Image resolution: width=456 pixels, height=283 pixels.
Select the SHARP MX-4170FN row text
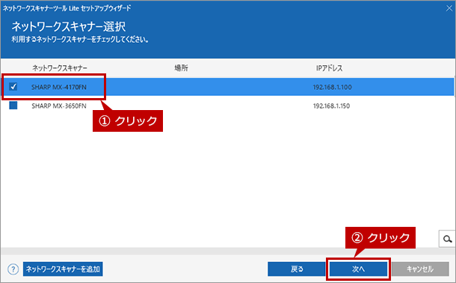point(59,87)
